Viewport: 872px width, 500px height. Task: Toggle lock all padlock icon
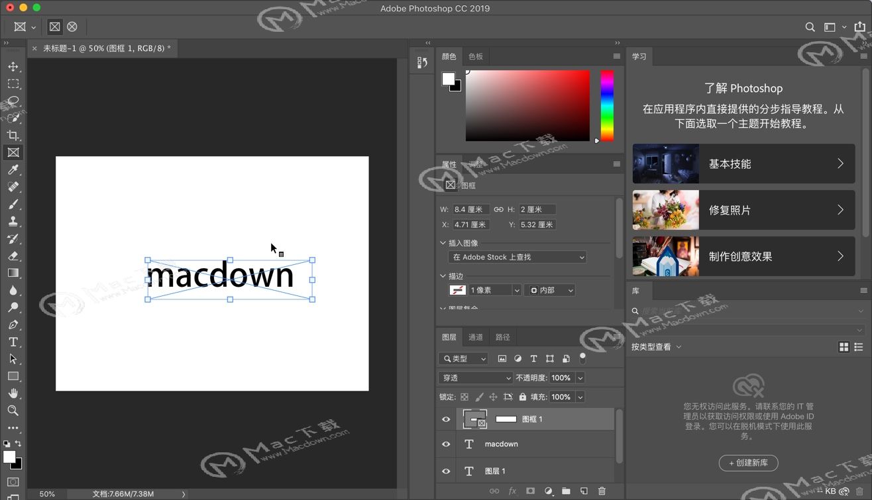pyautogui.click(x=523, y=397)
